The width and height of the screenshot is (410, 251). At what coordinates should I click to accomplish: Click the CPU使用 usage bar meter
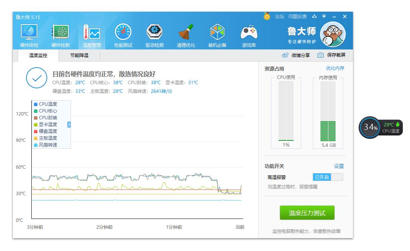click(x=286, y=111)
